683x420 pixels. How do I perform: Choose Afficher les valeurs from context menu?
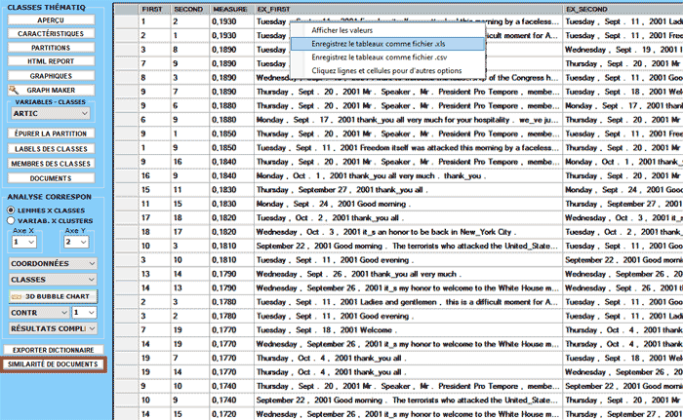pyautogui.click(x=387, y=30)
